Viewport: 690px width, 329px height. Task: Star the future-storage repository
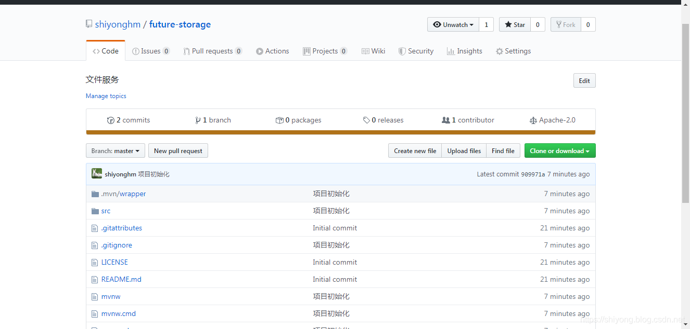coord(515,24)
